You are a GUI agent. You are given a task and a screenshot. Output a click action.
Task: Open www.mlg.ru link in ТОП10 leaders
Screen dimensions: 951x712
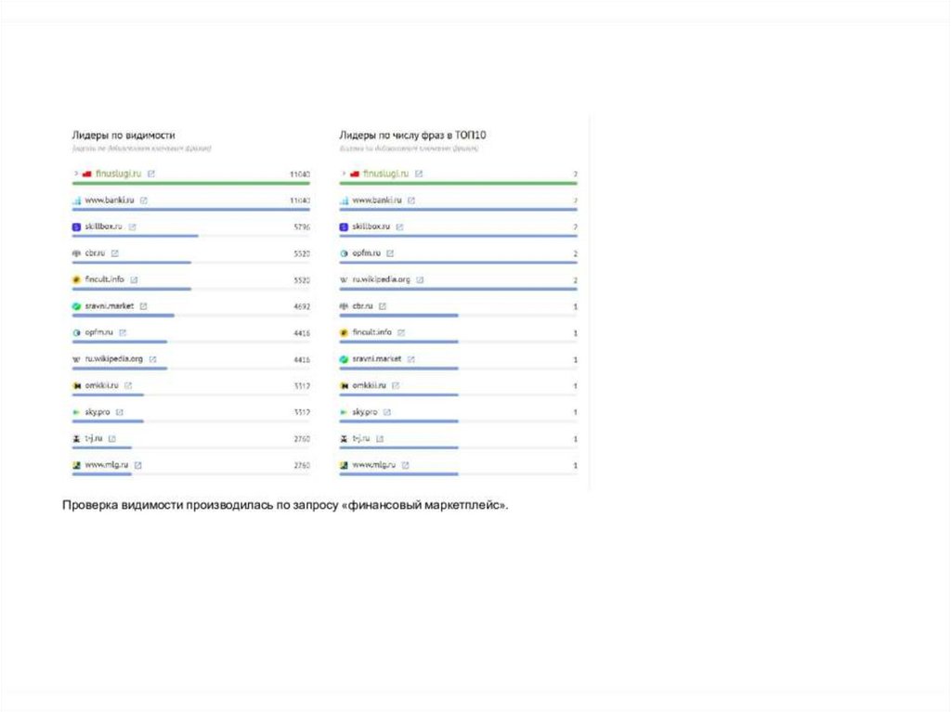pos(373,464)
